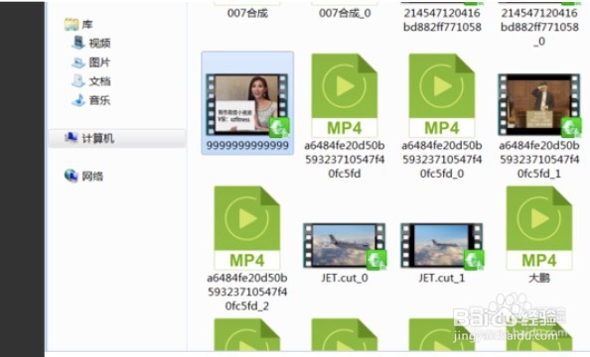Select the 9999999999999 video thumbnail
590x357 pixels.
[247, 105]
